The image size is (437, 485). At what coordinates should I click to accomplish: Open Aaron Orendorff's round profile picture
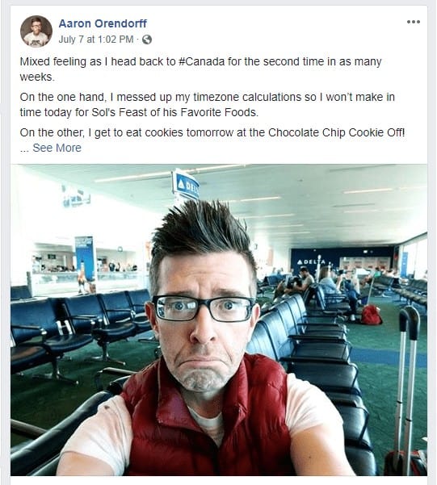click(36, 31)
